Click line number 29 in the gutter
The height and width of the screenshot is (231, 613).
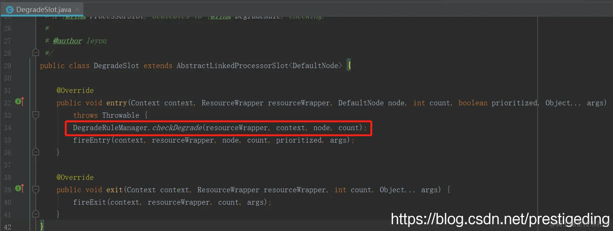point(8,65)
